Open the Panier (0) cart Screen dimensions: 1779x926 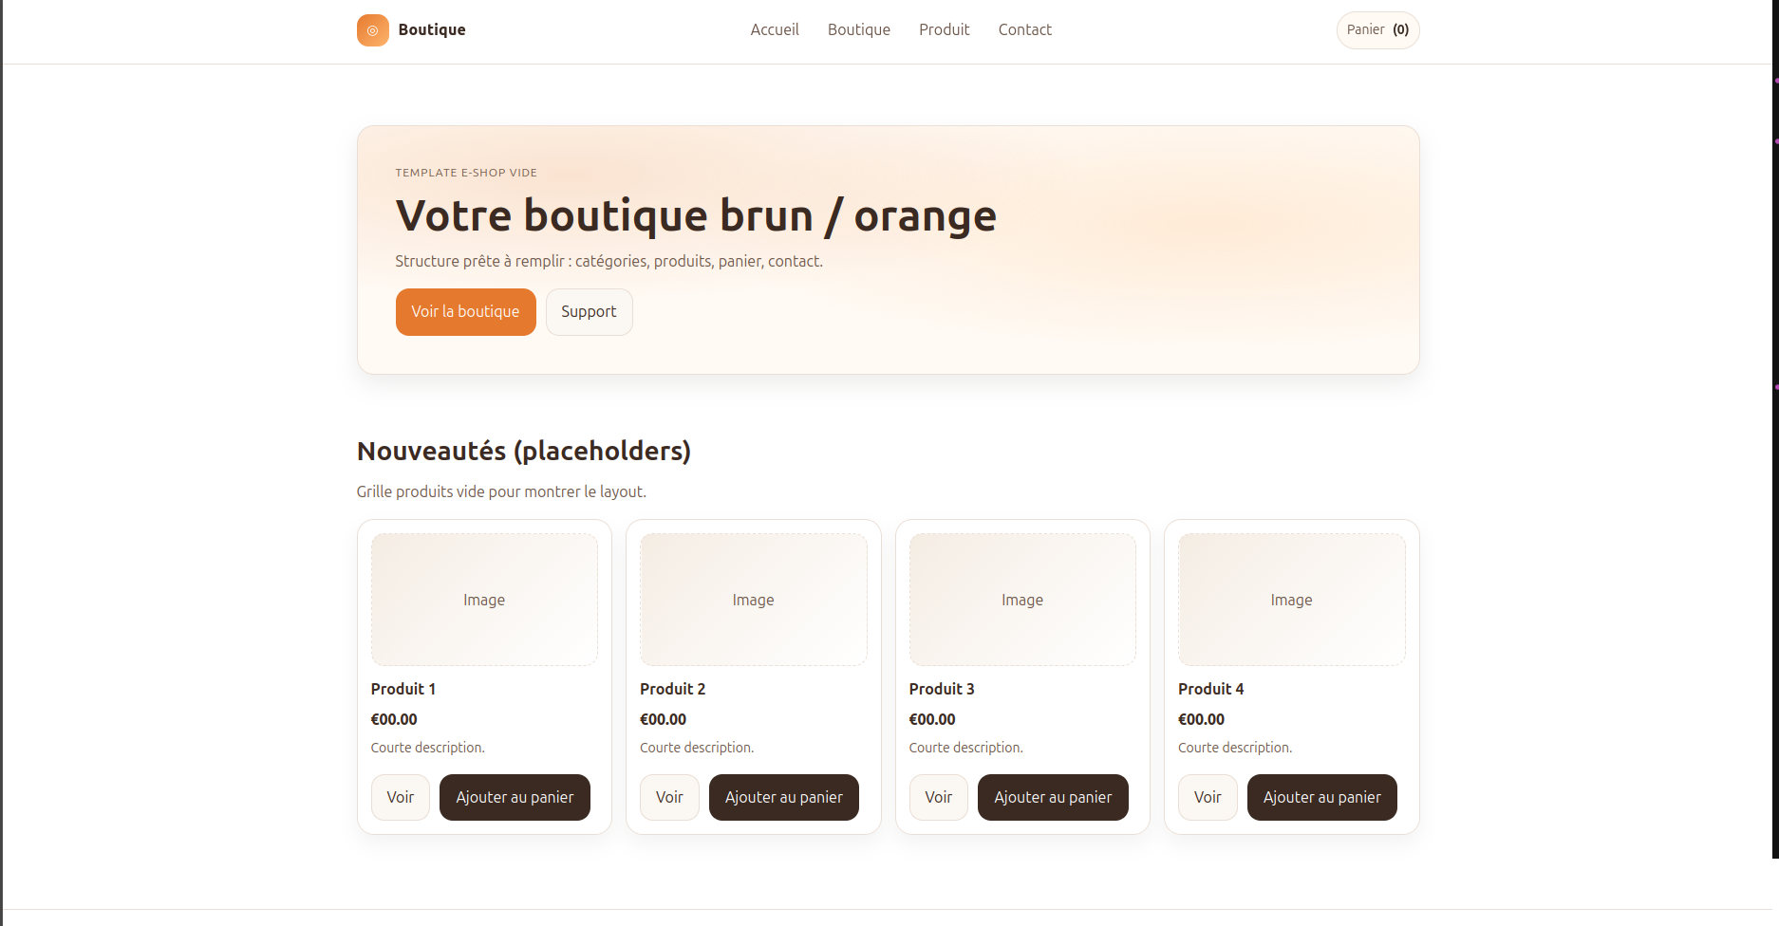pos(1376,29)
